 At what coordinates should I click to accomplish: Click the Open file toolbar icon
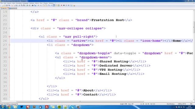(5, 5)
